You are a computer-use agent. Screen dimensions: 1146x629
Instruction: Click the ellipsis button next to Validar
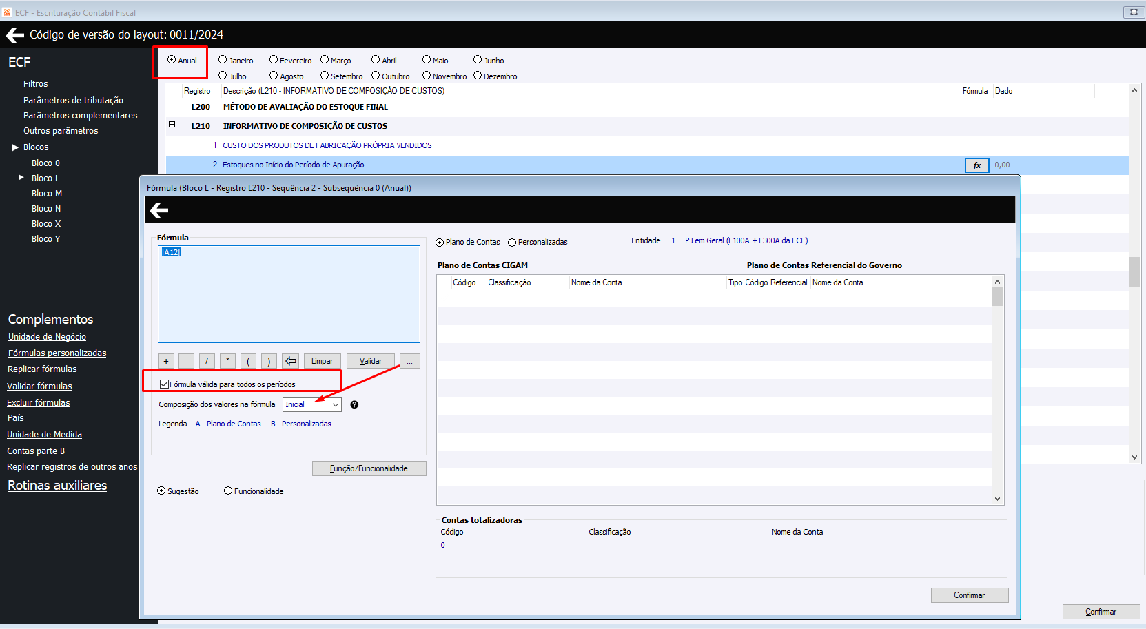[x=409, y=361]
